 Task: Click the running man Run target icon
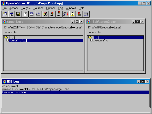pos(45,14)
